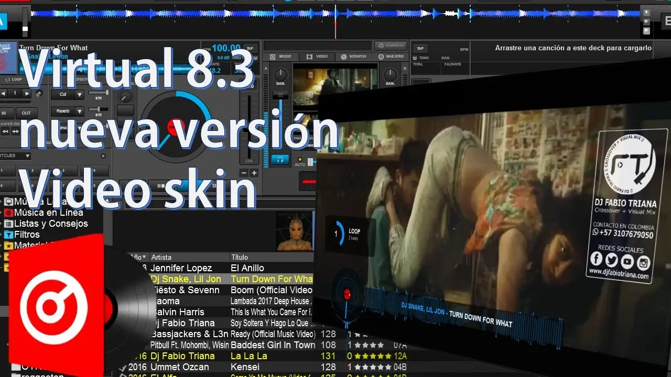This screenshot has height=377, width=671.
Task: Trigger hotcue pad 4
Action: tap(94, 171)
